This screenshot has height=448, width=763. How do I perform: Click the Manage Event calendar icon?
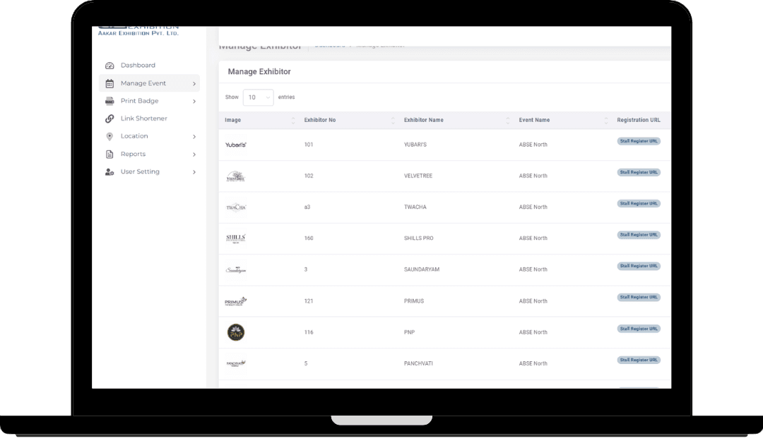pos(110,83)
